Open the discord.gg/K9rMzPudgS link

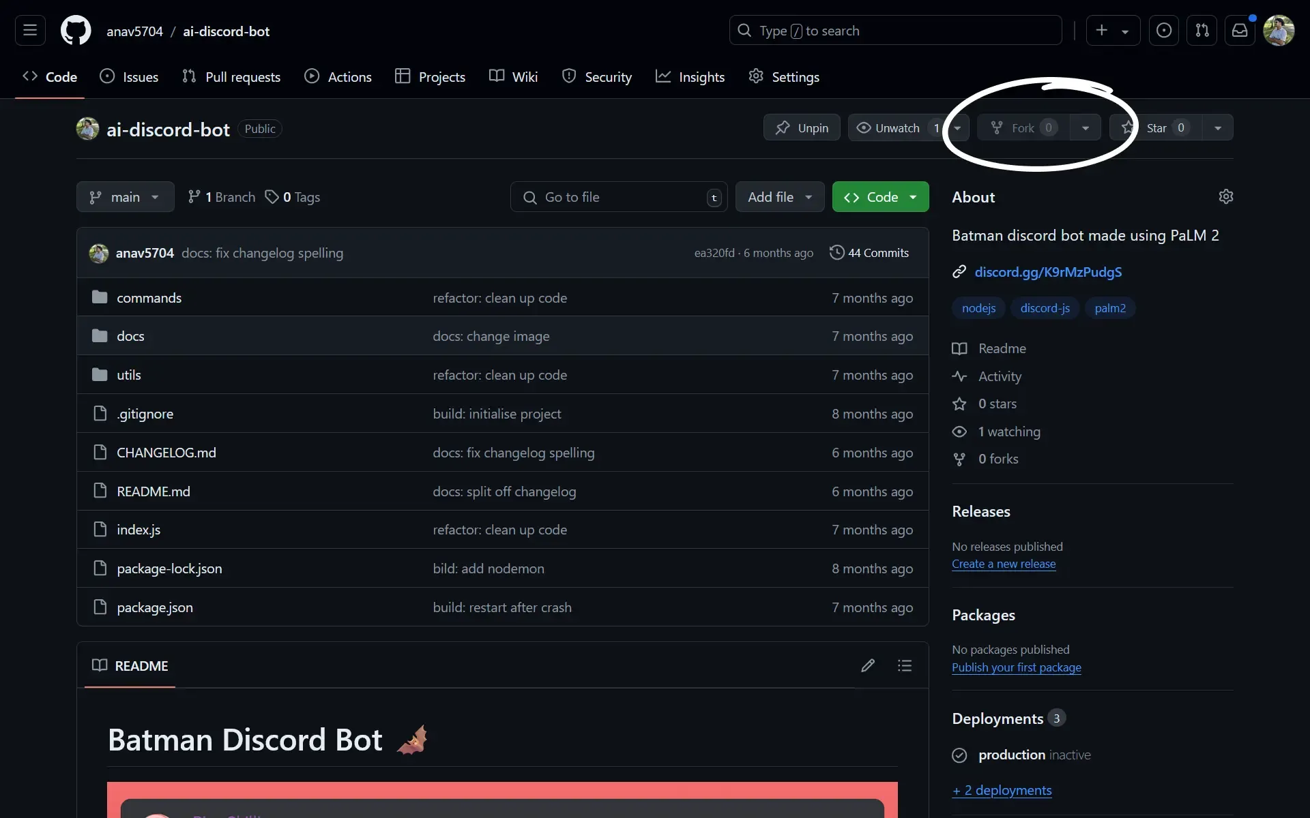[1048, 272]
